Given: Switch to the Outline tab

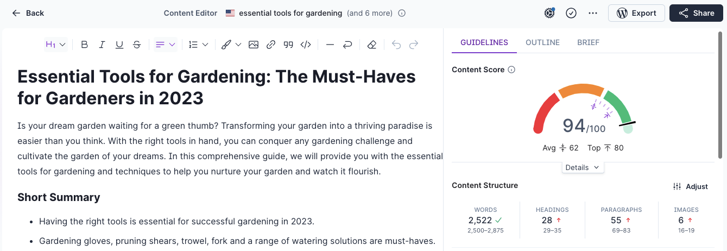Looking at the screenshot, I should tap(542, 42).
